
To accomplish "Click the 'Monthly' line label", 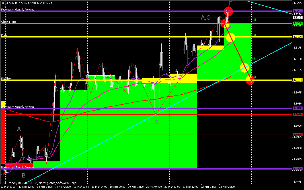I will point(6,79).
